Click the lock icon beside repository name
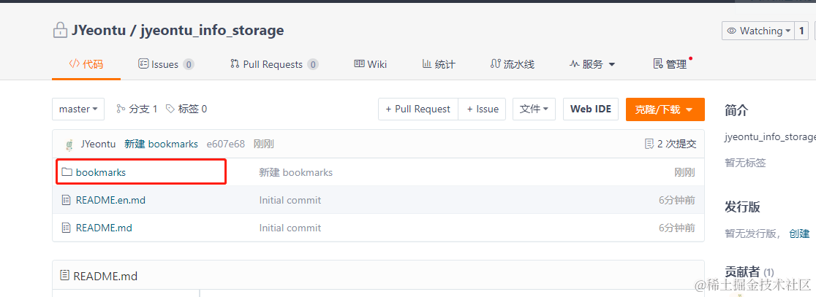816x297 pixels. 60,31
